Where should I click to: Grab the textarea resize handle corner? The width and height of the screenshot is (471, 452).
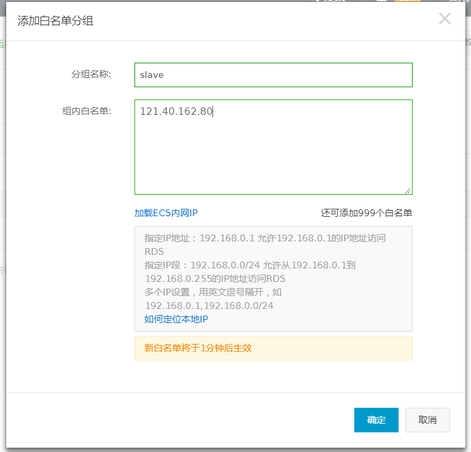pos(408,190)
